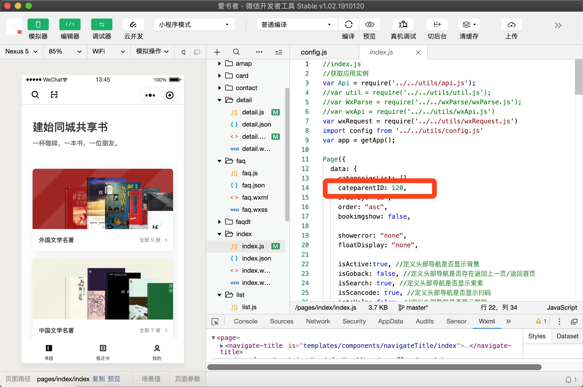This screenshot has width=583, height=387.
Task: Click the cloud development icon
Action: (133, 25)
